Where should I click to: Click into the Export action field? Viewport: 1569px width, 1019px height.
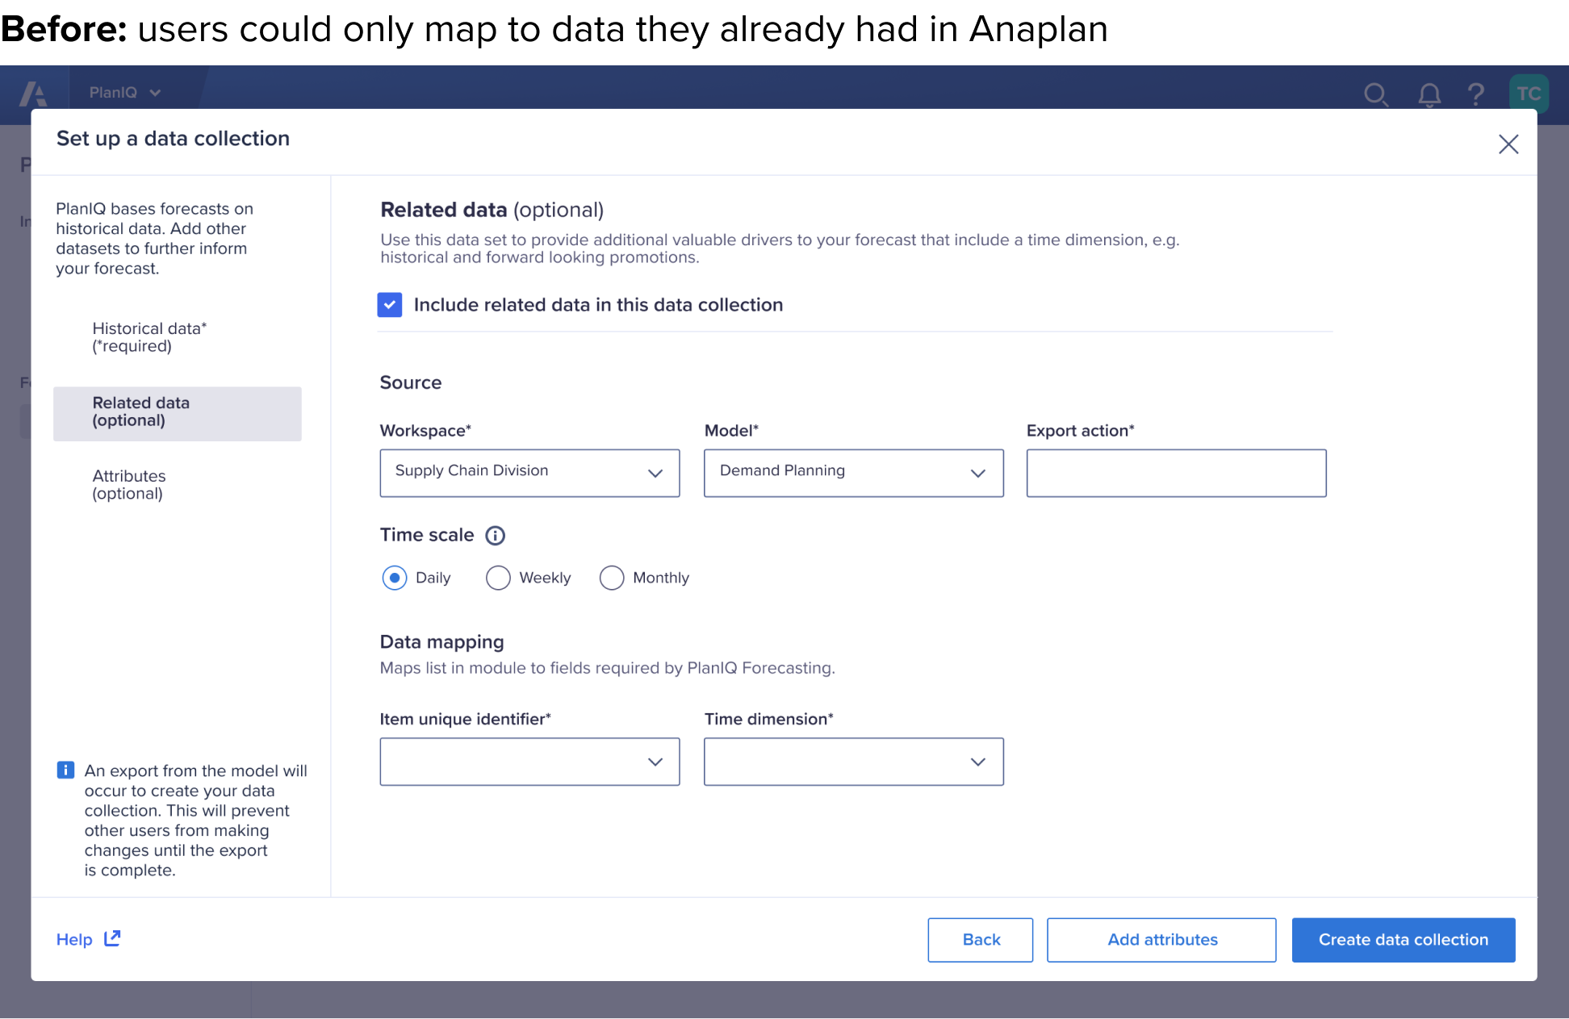pos(1176,473)
